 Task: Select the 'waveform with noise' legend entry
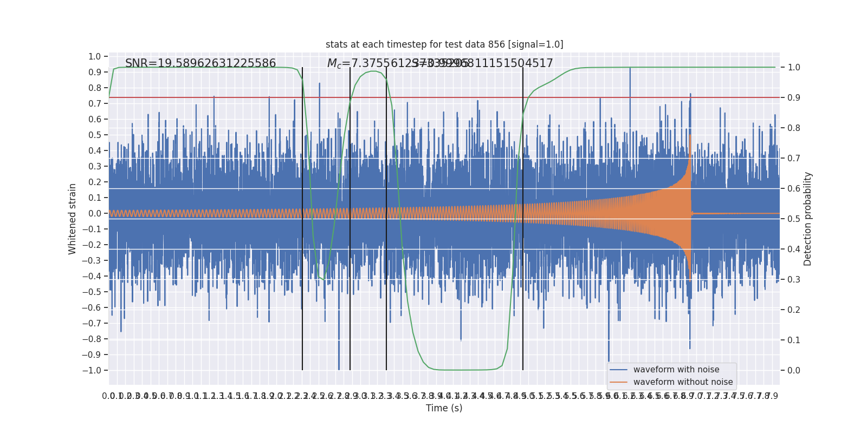(676, 370)
